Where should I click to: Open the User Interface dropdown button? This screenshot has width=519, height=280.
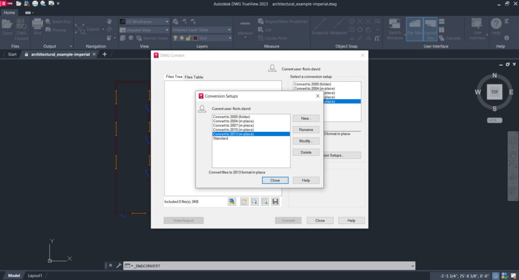[x=477, y=29]
